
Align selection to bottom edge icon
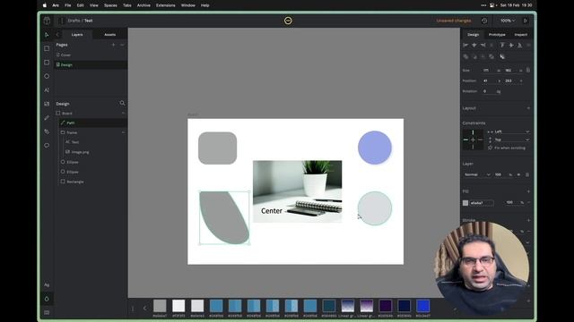pos(519,45)
